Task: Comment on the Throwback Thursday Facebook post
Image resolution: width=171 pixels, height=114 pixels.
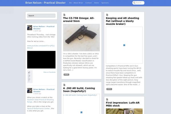Action: pos(29,79)
